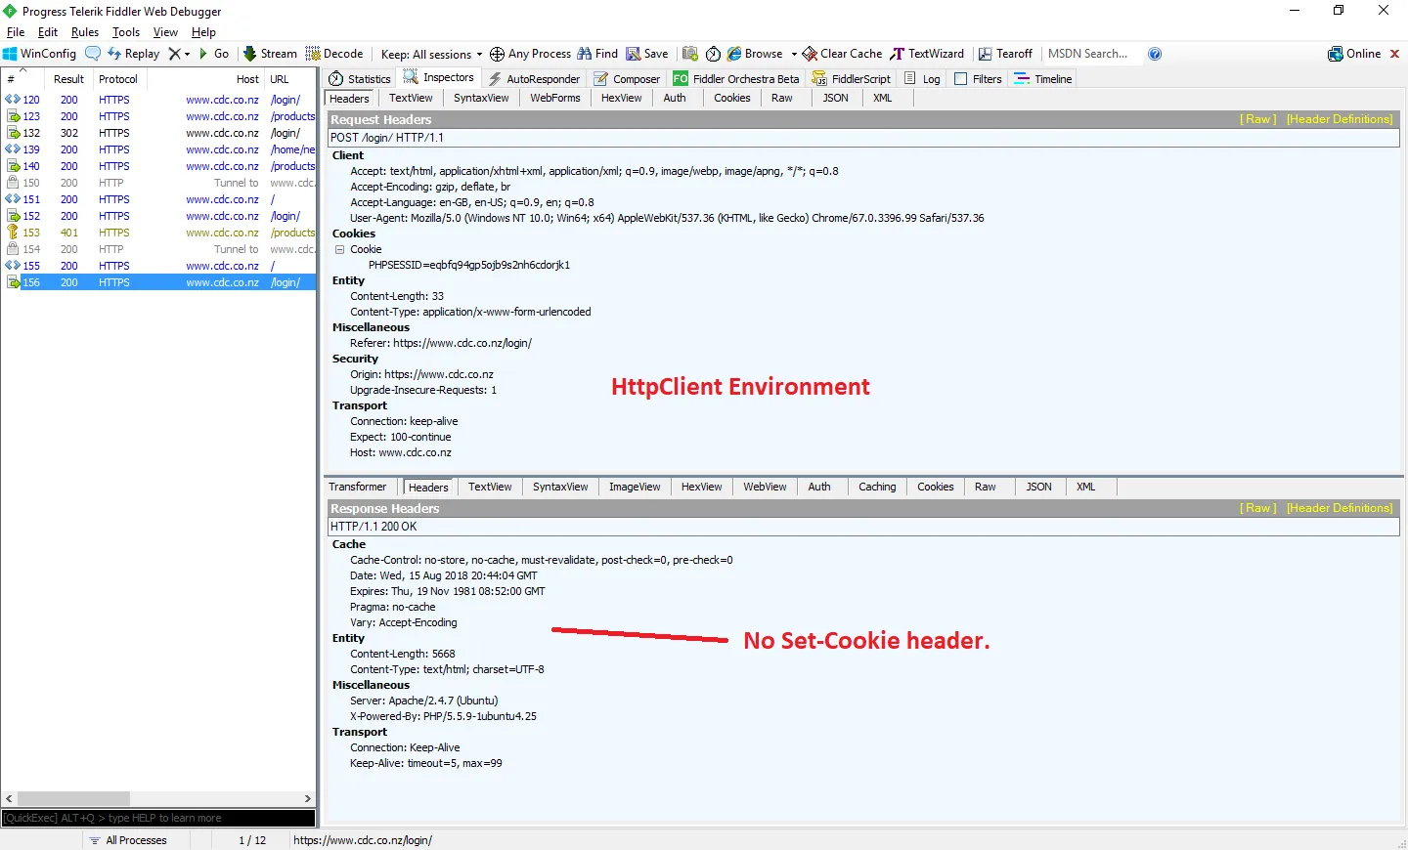Click the Tearoff button
1408x850 pixels.
[x=1005, y=54]
